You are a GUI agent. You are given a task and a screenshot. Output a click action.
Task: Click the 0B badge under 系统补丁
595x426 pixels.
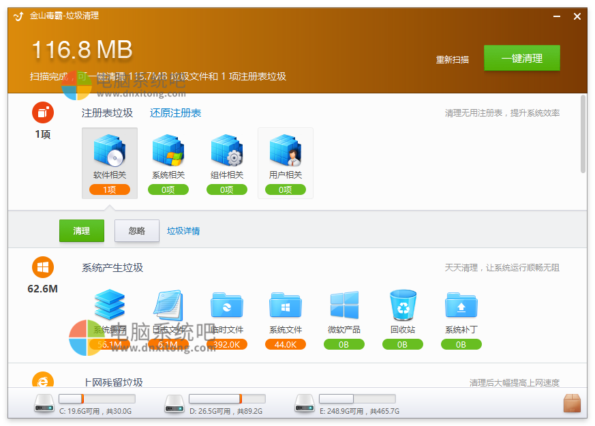pyautogui.click(x=461, y=344)
